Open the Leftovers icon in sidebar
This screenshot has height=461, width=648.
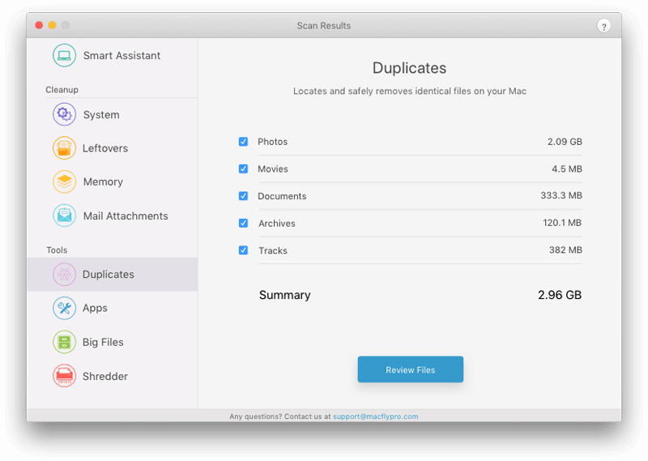tap(64, 148)
